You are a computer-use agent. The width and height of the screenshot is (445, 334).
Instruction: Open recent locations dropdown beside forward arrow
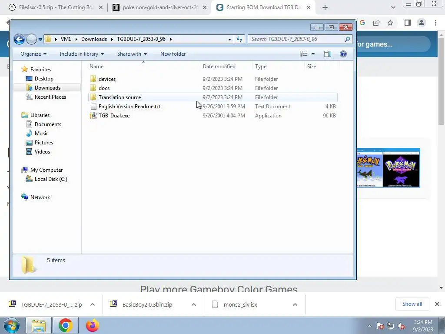tap(40, 39)
